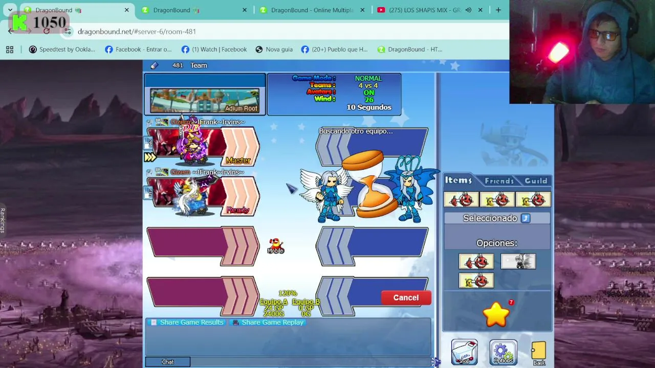The image size is (655, 368).
Task: Select first red item in Items row
Action: pyautogui.click(x=462, y=200)
